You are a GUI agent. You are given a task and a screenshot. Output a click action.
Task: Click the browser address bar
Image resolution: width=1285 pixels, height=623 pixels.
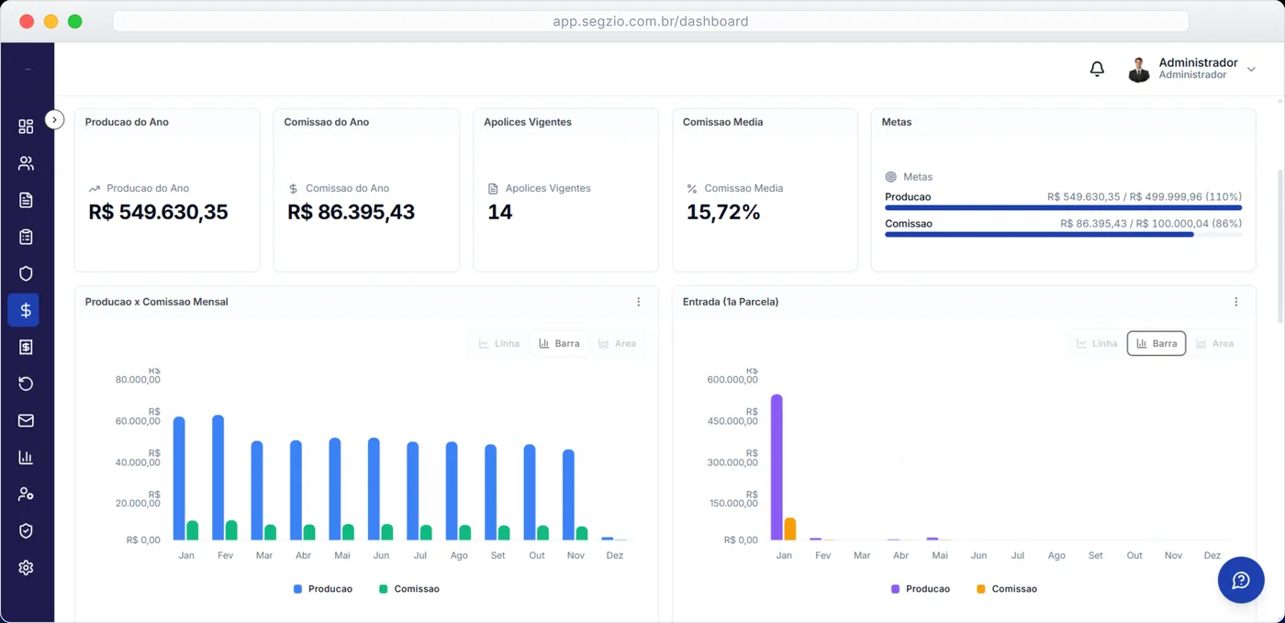pyautogui.click(x=651, y=21)
